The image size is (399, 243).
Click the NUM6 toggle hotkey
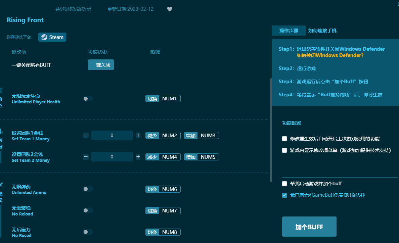click(163, 189)
